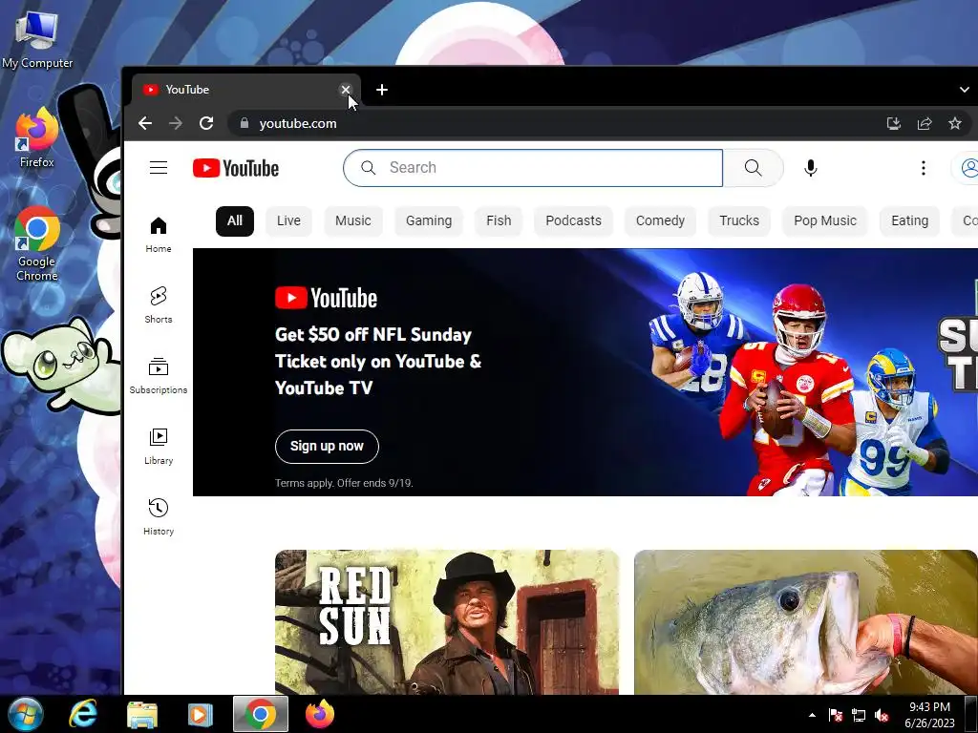This screenshot has width=978, height=733.
Task: Select the Comedy filter chip
Action: pos(661,220)
